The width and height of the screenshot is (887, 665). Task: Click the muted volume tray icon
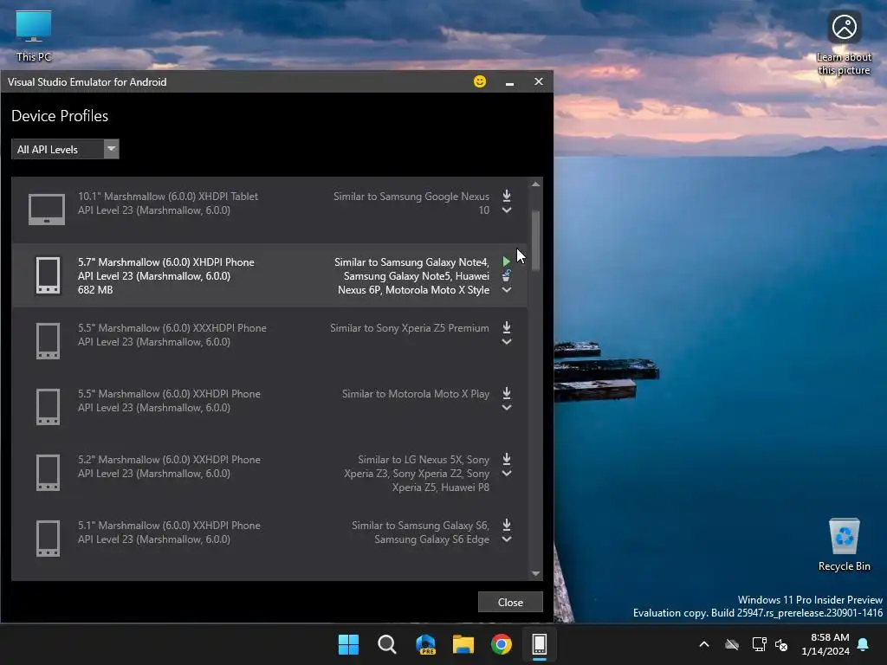coord(782,644)
